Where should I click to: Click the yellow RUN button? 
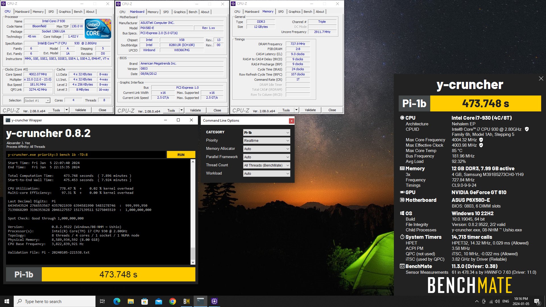coord(181,155)
